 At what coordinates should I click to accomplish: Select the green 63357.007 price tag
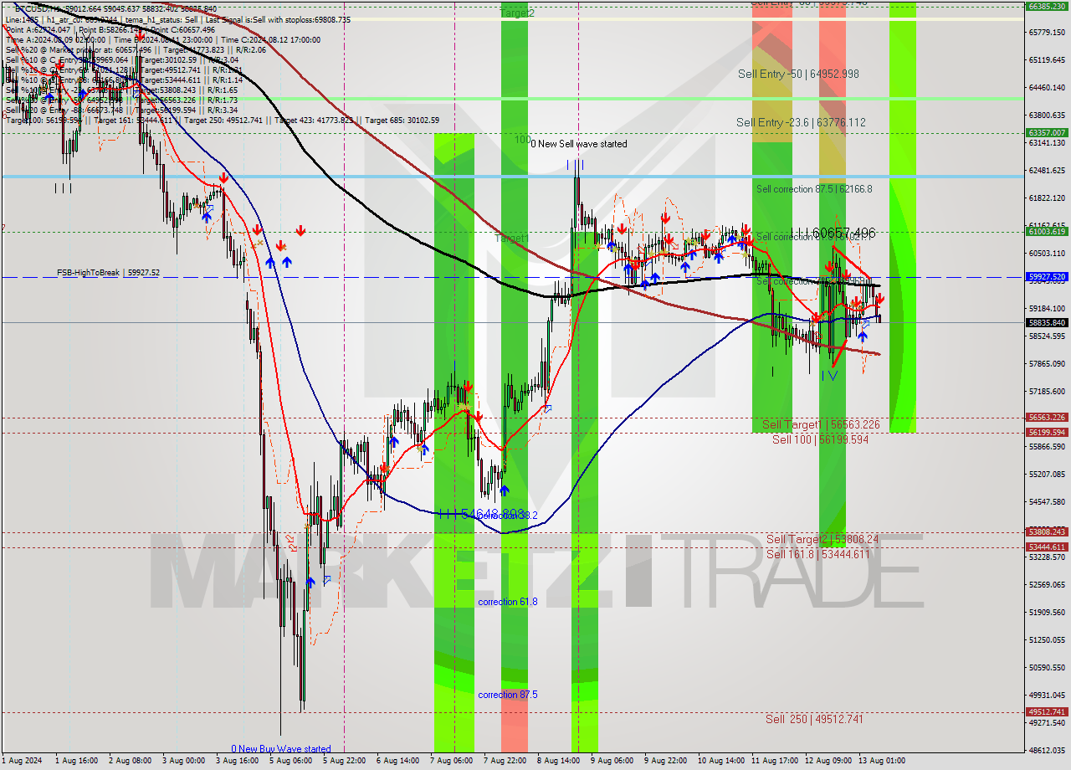(x=1046, y=132)
